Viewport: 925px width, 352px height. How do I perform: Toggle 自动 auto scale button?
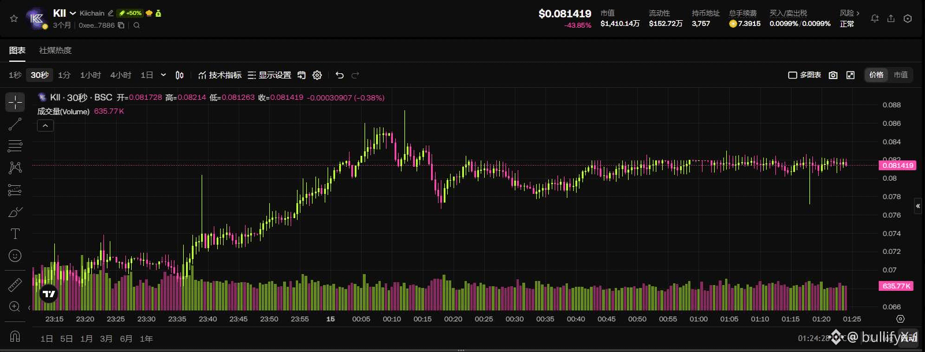coord(908,338)
